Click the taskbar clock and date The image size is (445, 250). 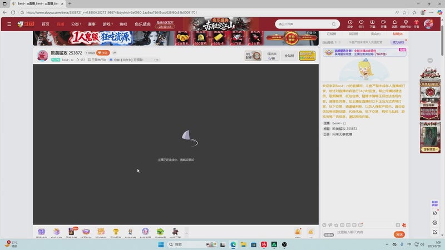(434, 244)
